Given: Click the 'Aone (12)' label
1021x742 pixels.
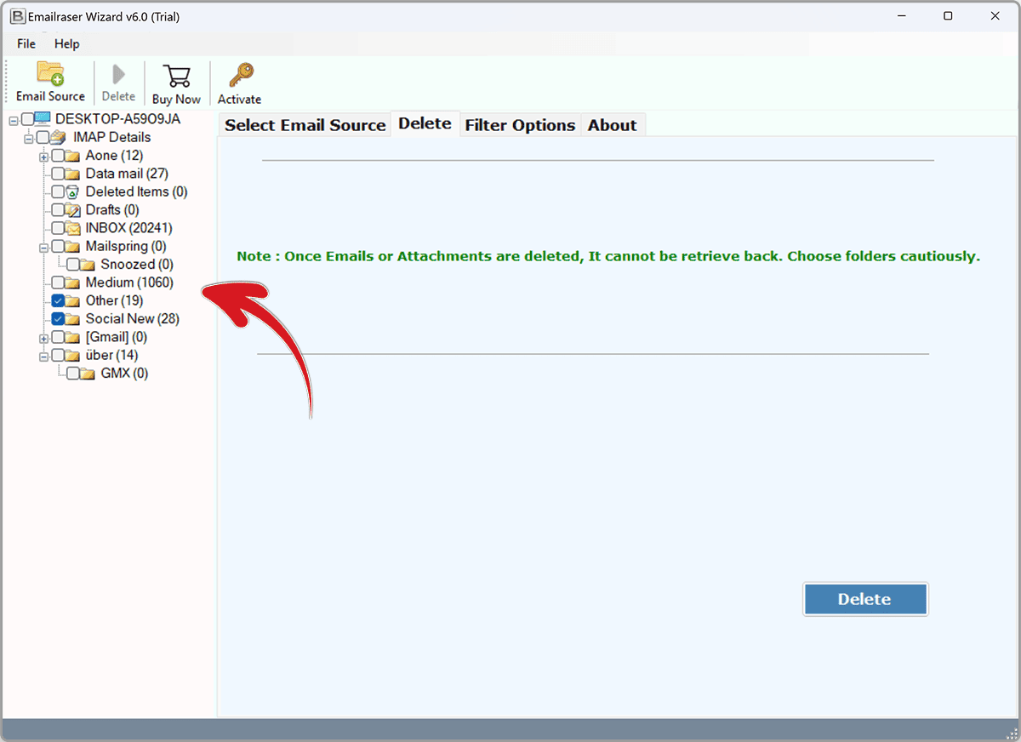Looking at the screenshot, I should coord(114,156).
